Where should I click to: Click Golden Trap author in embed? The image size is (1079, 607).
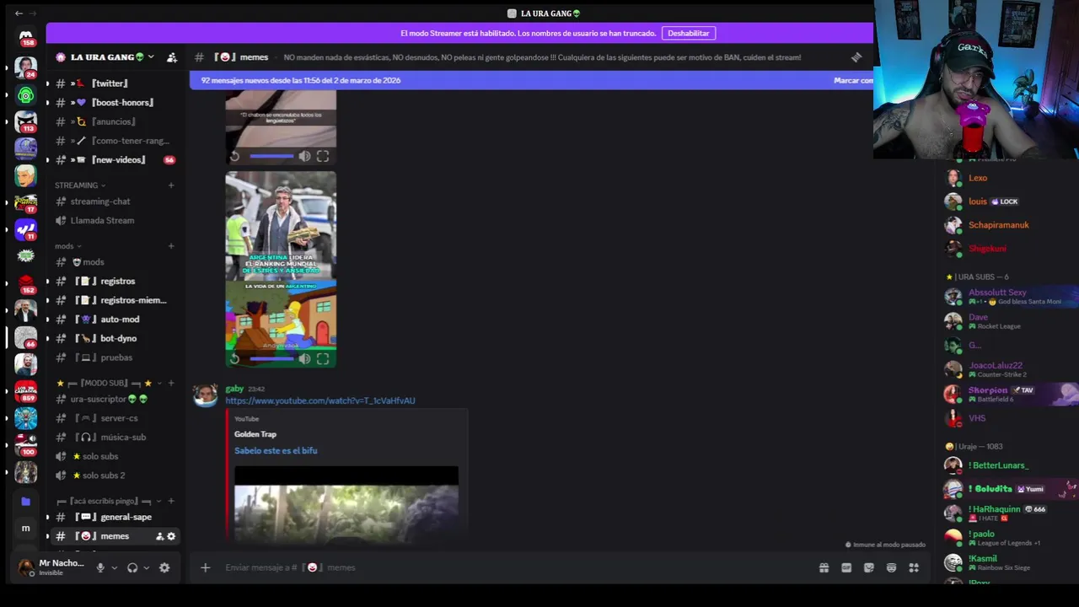point(255,434)
